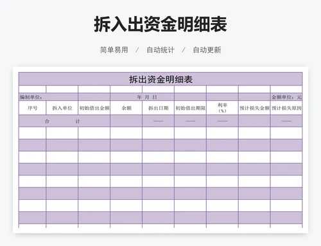
Task: Click the 余额 column header
Action: pos(126,108)
